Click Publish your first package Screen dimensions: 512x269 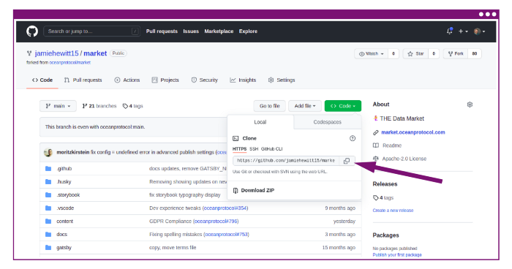[x=397, y=255]
